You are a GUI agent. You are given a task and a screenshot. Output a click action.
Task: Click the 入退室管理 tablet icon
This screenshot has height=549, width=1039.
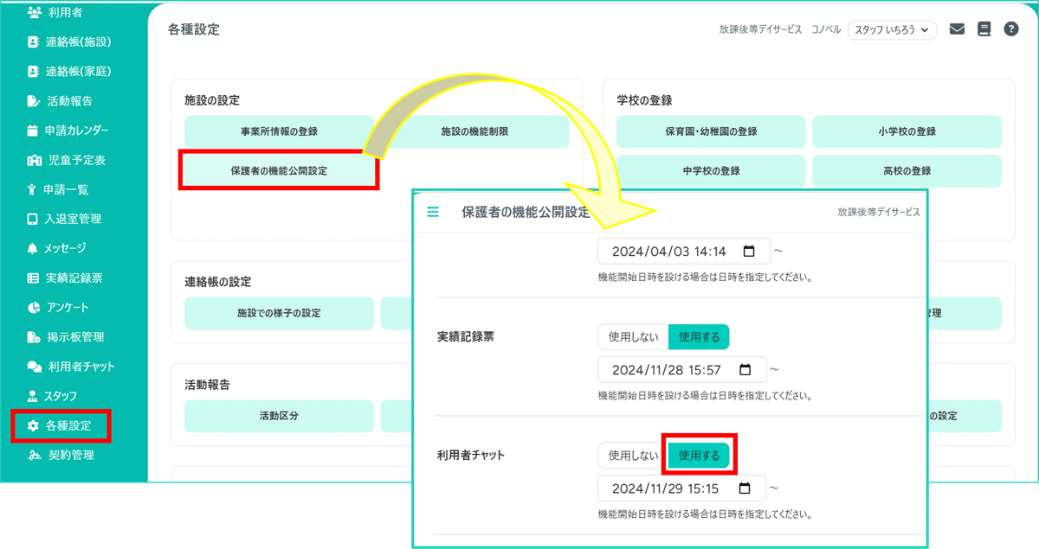(x=34, y=219)
